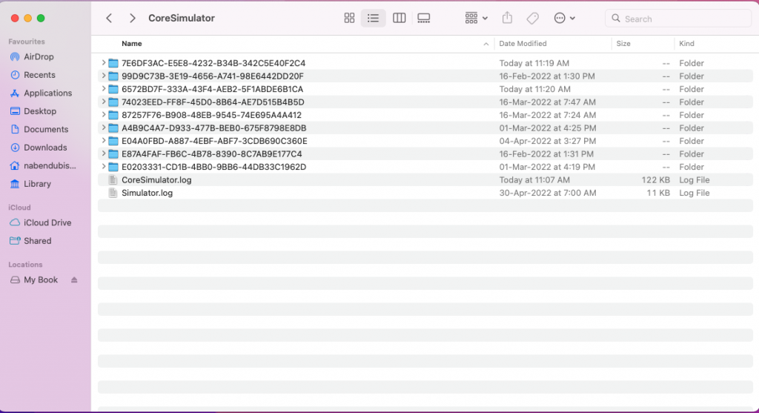Open Applications in the sidebar
The width and height of the screenshot is (759, 413).
point(47,93)
